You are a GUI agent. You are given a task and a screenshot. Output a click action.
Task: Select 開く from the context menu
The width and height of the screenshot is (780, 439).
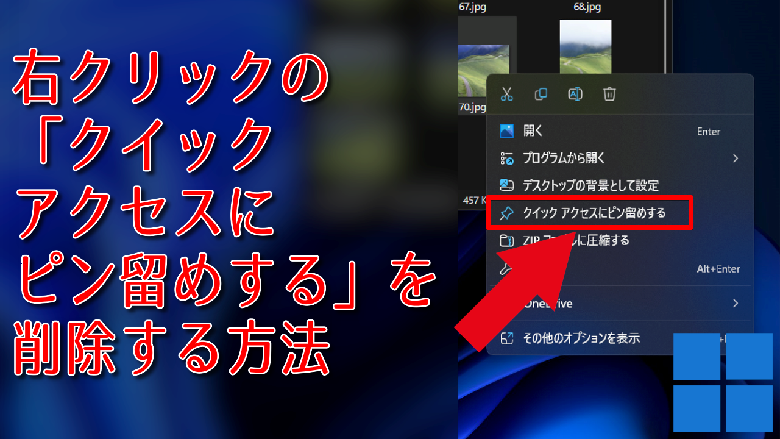(620, 131)
